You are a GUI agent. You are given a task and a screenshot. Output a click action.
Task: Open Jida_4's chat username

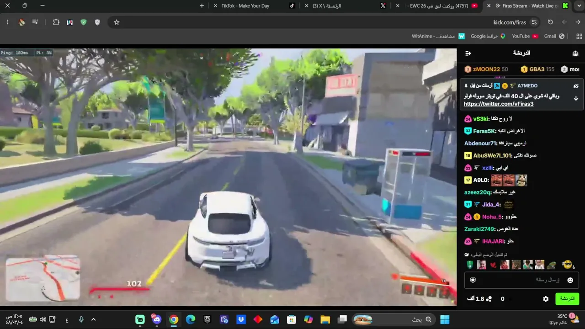point(491,205)
